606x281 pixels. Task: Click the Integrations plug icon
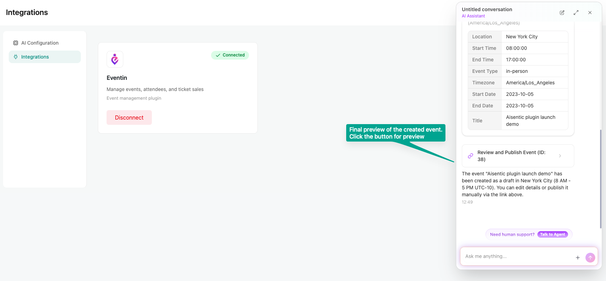(16, 57)
